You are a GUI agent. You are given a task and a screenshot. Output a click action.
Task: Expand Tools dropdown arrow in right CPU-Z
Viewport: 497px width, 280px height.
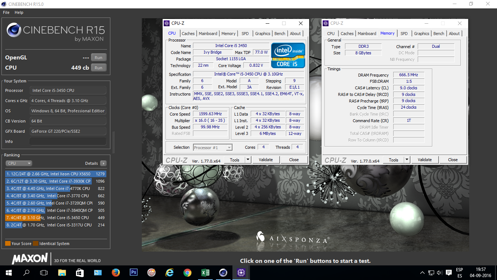pos(407,160)
